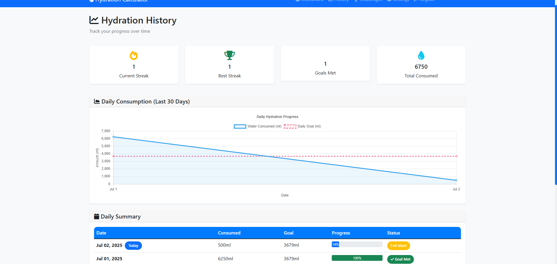Click the Consumed column header
This screenshot has width=557, height=264.
[229, 233]
